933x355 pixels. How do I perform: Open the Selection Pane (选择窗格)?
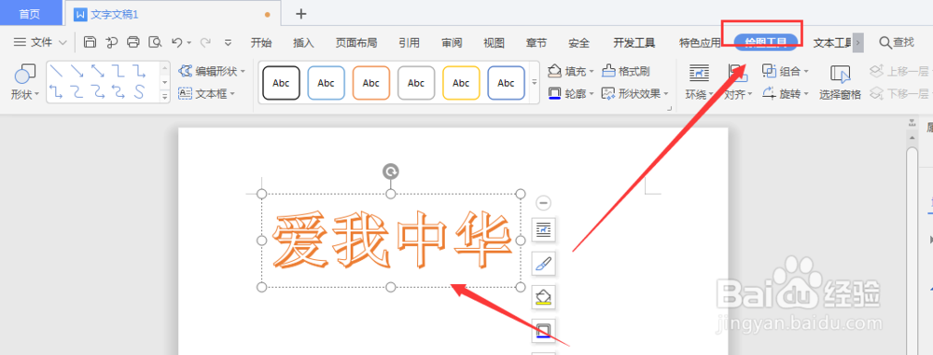(x=841, y=81)
